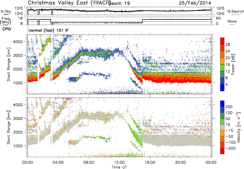Pick the gray Velocity segment between -15 and 15
The image size is (244, 169).
point(222,127)
